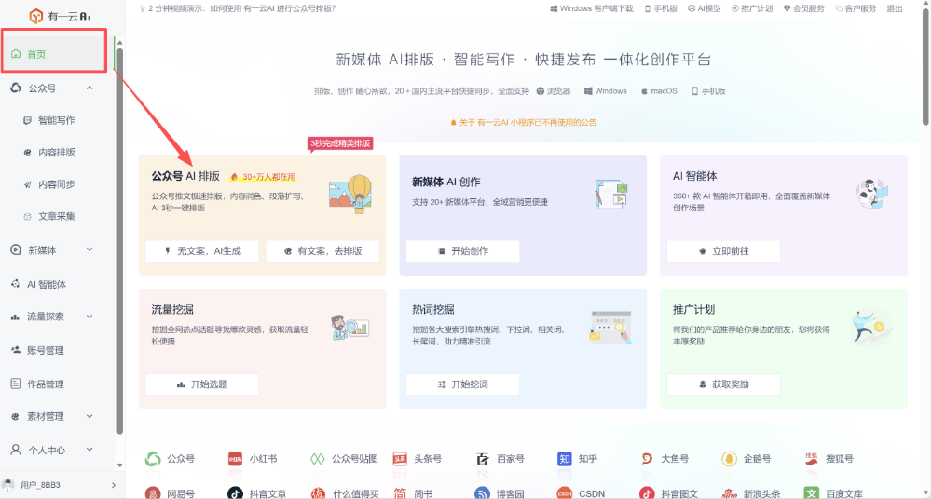The image size is (932, 499).
Task: Expand the 流量探索 sidebar section
Action: [89, 317]
